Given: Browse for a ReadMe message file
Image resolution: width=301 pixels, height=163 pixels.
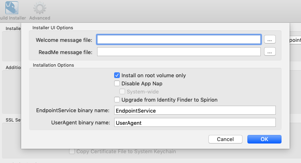Looking at the screenshot, I should tap(270, 52).
